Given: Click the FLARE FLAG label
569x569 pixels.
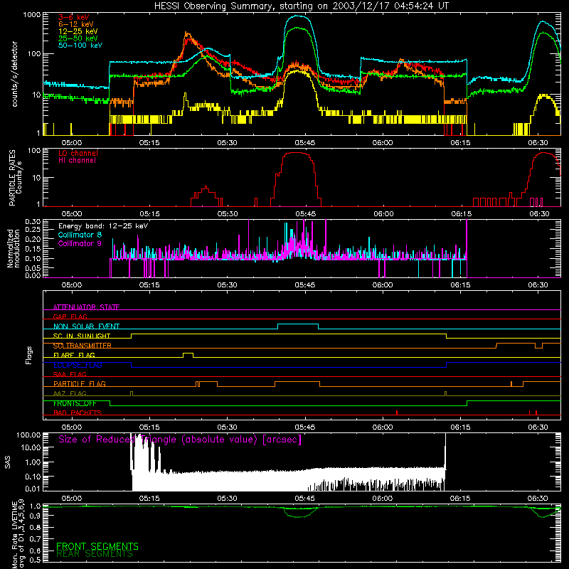Looking at the screenshot, I should [74, 355].
